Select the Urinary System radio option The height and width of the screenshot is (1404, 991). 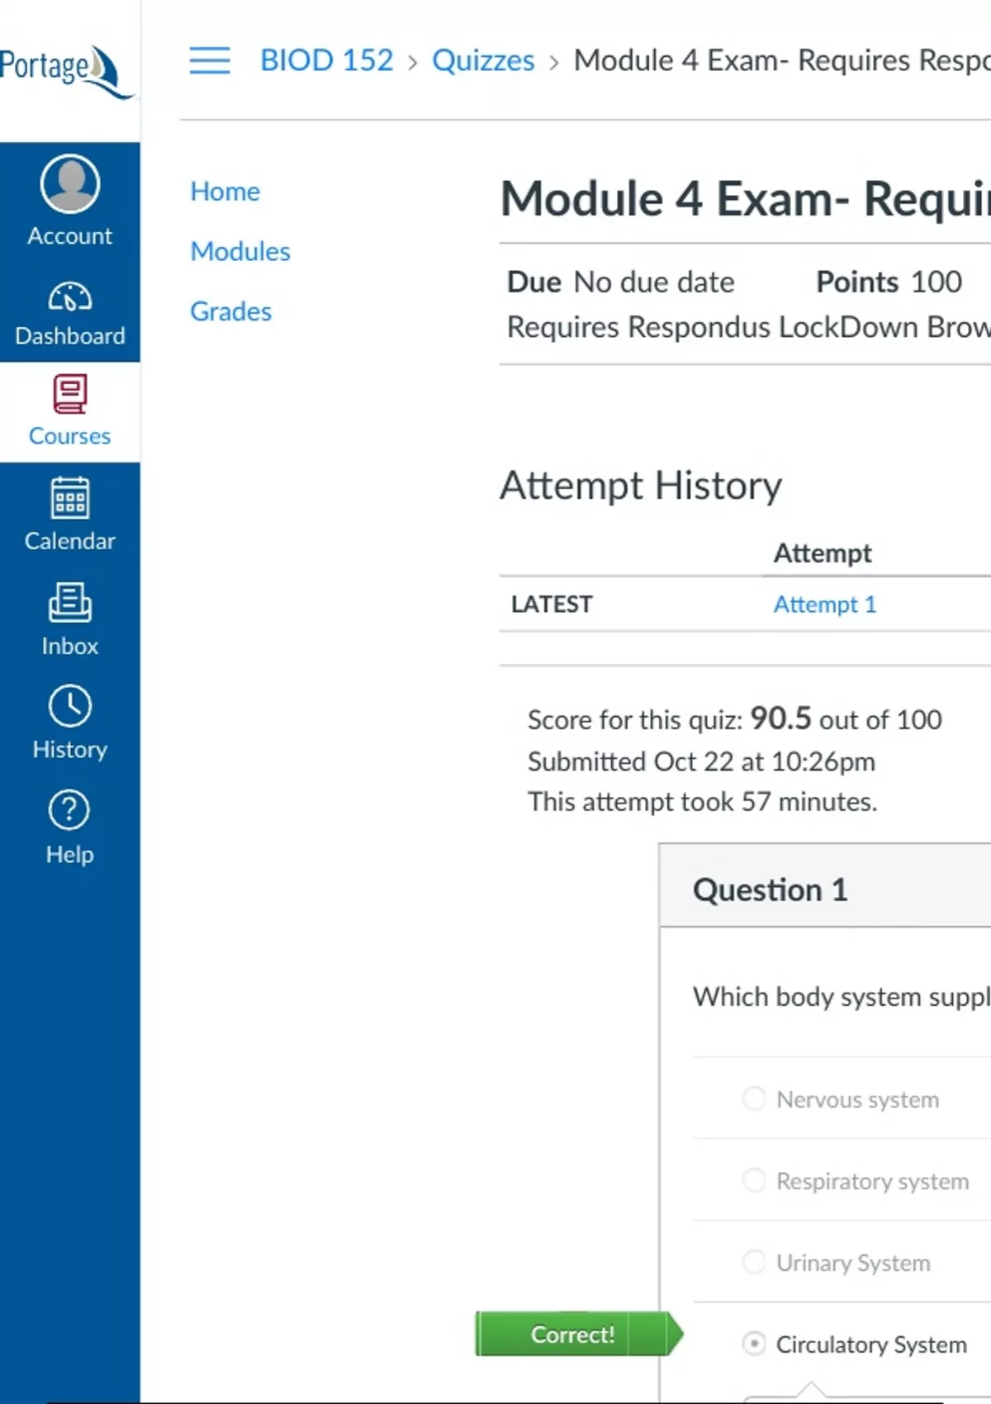tap(754, 1262)
